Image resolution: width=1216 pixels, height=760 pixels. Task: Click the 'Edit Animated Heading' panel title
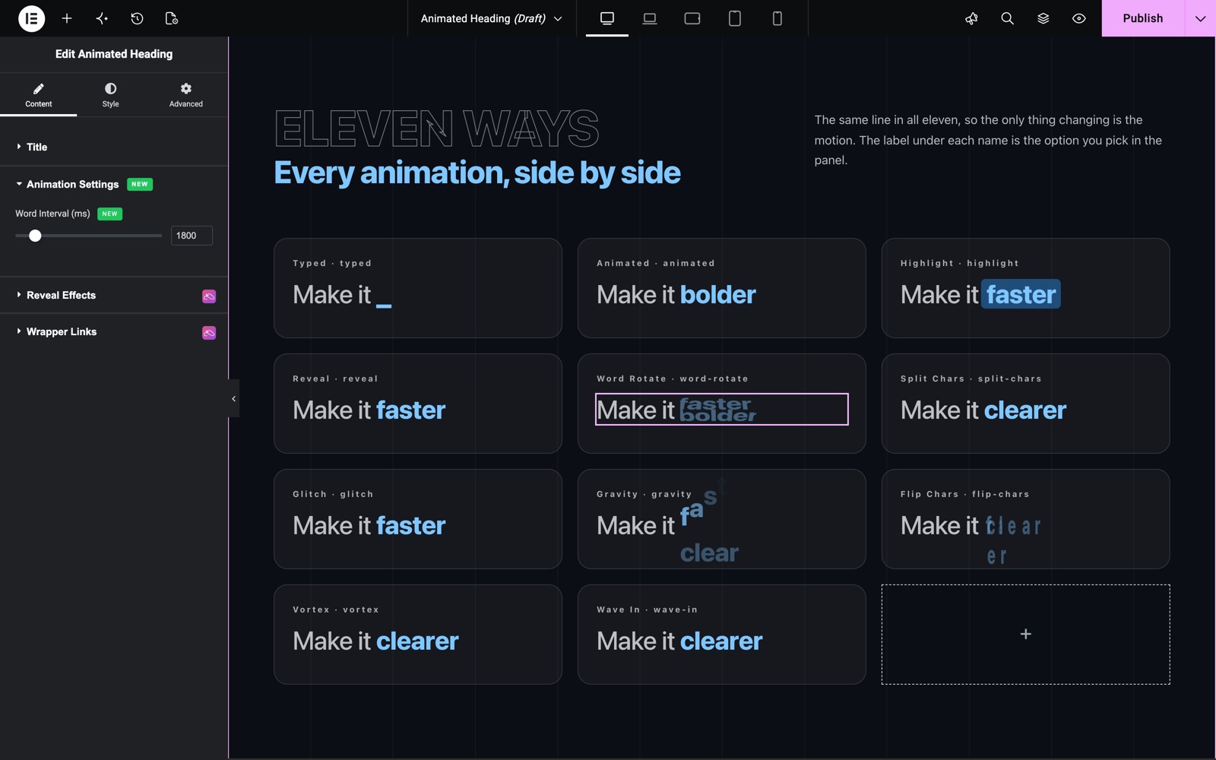click(x=114, y=54)
